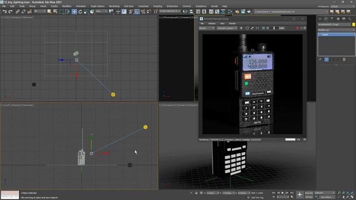Open Render menu in Arnold RenderView
Image resolution: width=356 pixels, height=200 pixels.
pos(232,23)
